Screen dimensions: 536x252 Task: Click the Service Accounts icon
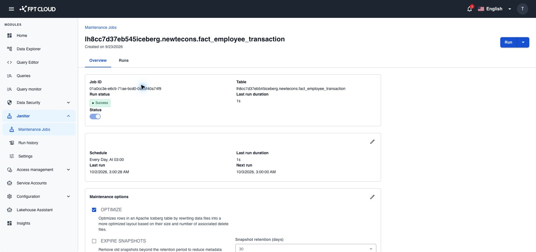click(9, 183)
